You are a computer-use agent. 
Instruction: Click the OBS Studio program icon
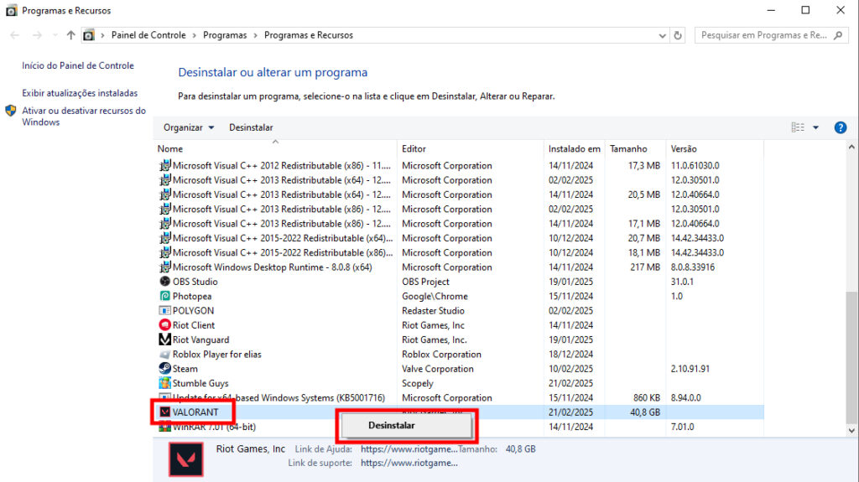click(165, 282)
